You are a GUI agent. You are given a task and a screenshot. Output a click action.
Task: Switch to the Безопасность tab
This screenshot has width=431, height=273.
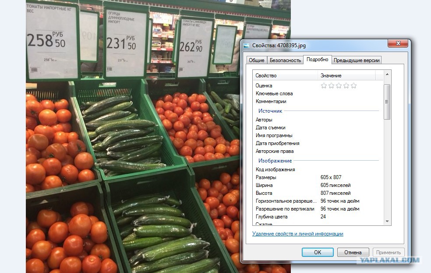click(285, 60)
